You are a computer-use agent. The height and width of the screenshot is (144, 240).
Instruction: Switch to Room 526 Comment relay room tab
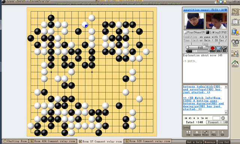[x=148, y=141]
